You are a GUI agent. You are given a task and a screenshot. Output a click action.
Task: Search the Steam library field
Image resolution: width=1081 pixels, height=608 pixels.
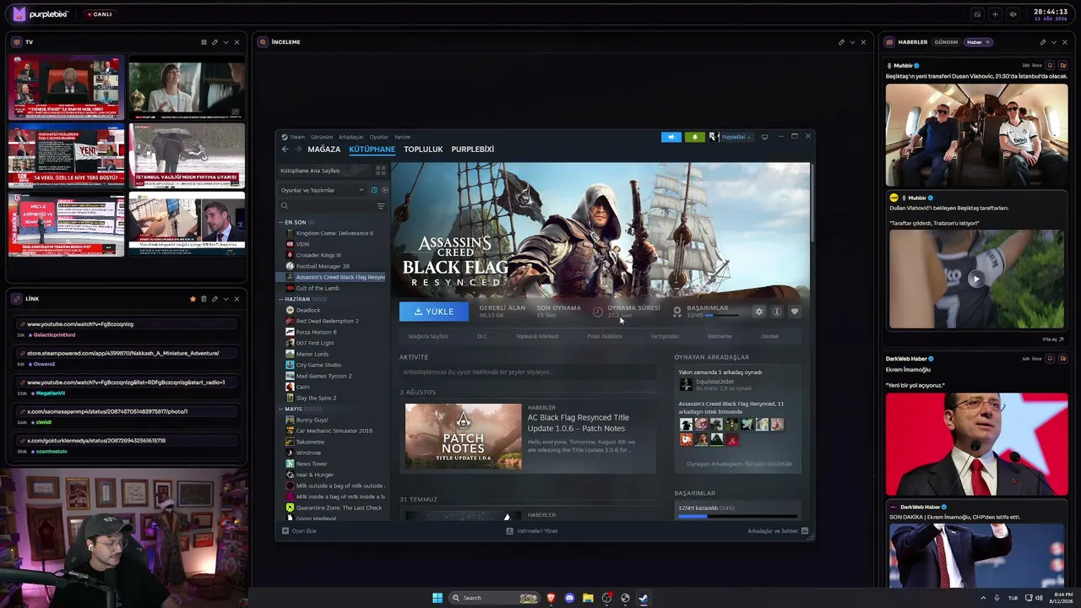click(x=326, y=206)
